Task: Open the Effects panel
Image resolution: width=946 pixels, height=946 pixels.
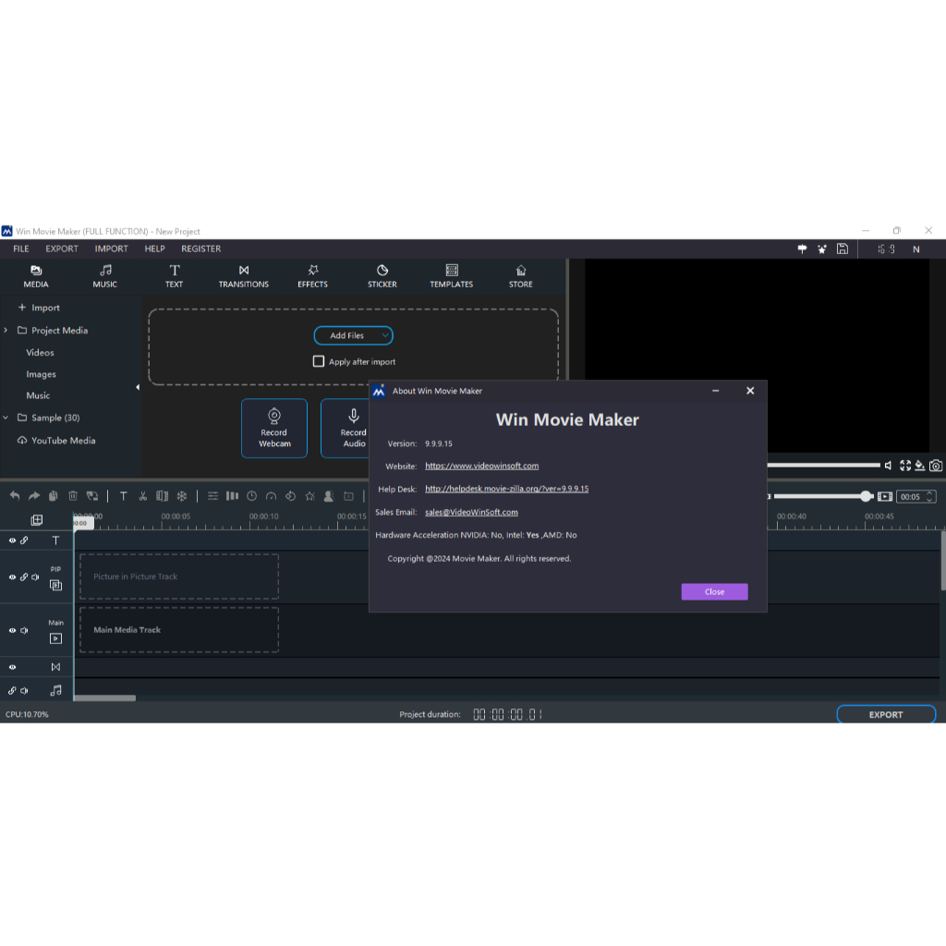Action: point(312,275)
